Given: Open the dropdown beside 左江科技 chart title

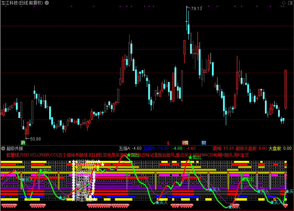Looking at the screenshot, I should tap(47, 3).
